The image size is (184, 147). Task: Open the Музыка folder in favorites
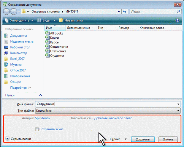point(16,65)
